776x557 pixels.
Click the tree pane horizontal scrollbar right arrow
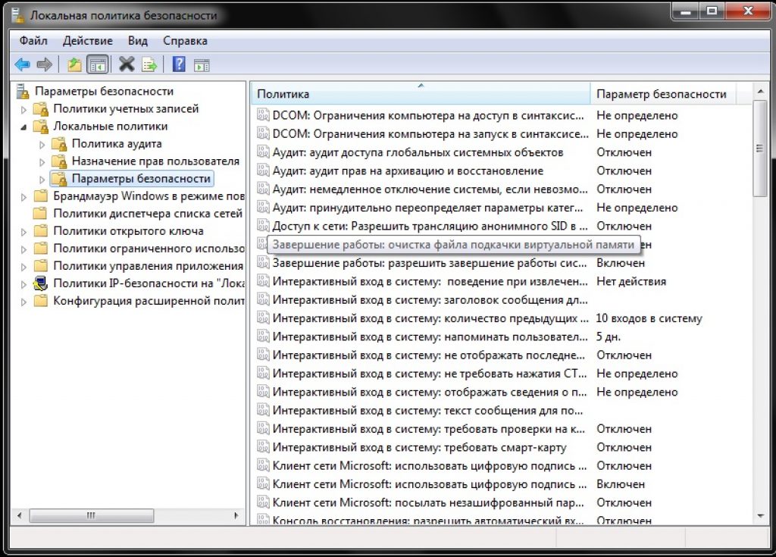tap(236, 515)
